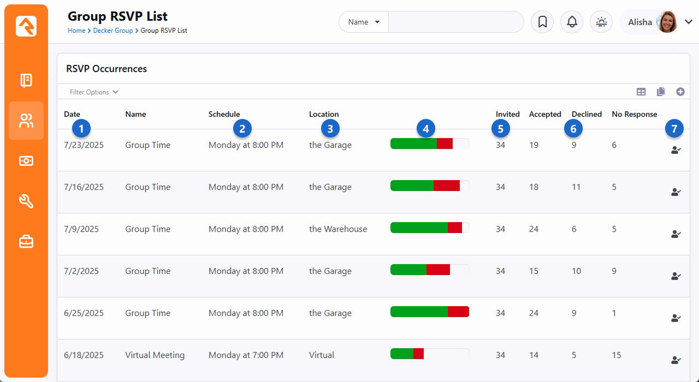This screenshot has width=699, height=382.
Task: Open the Name search type dropdown
Action: click(364, 22)
